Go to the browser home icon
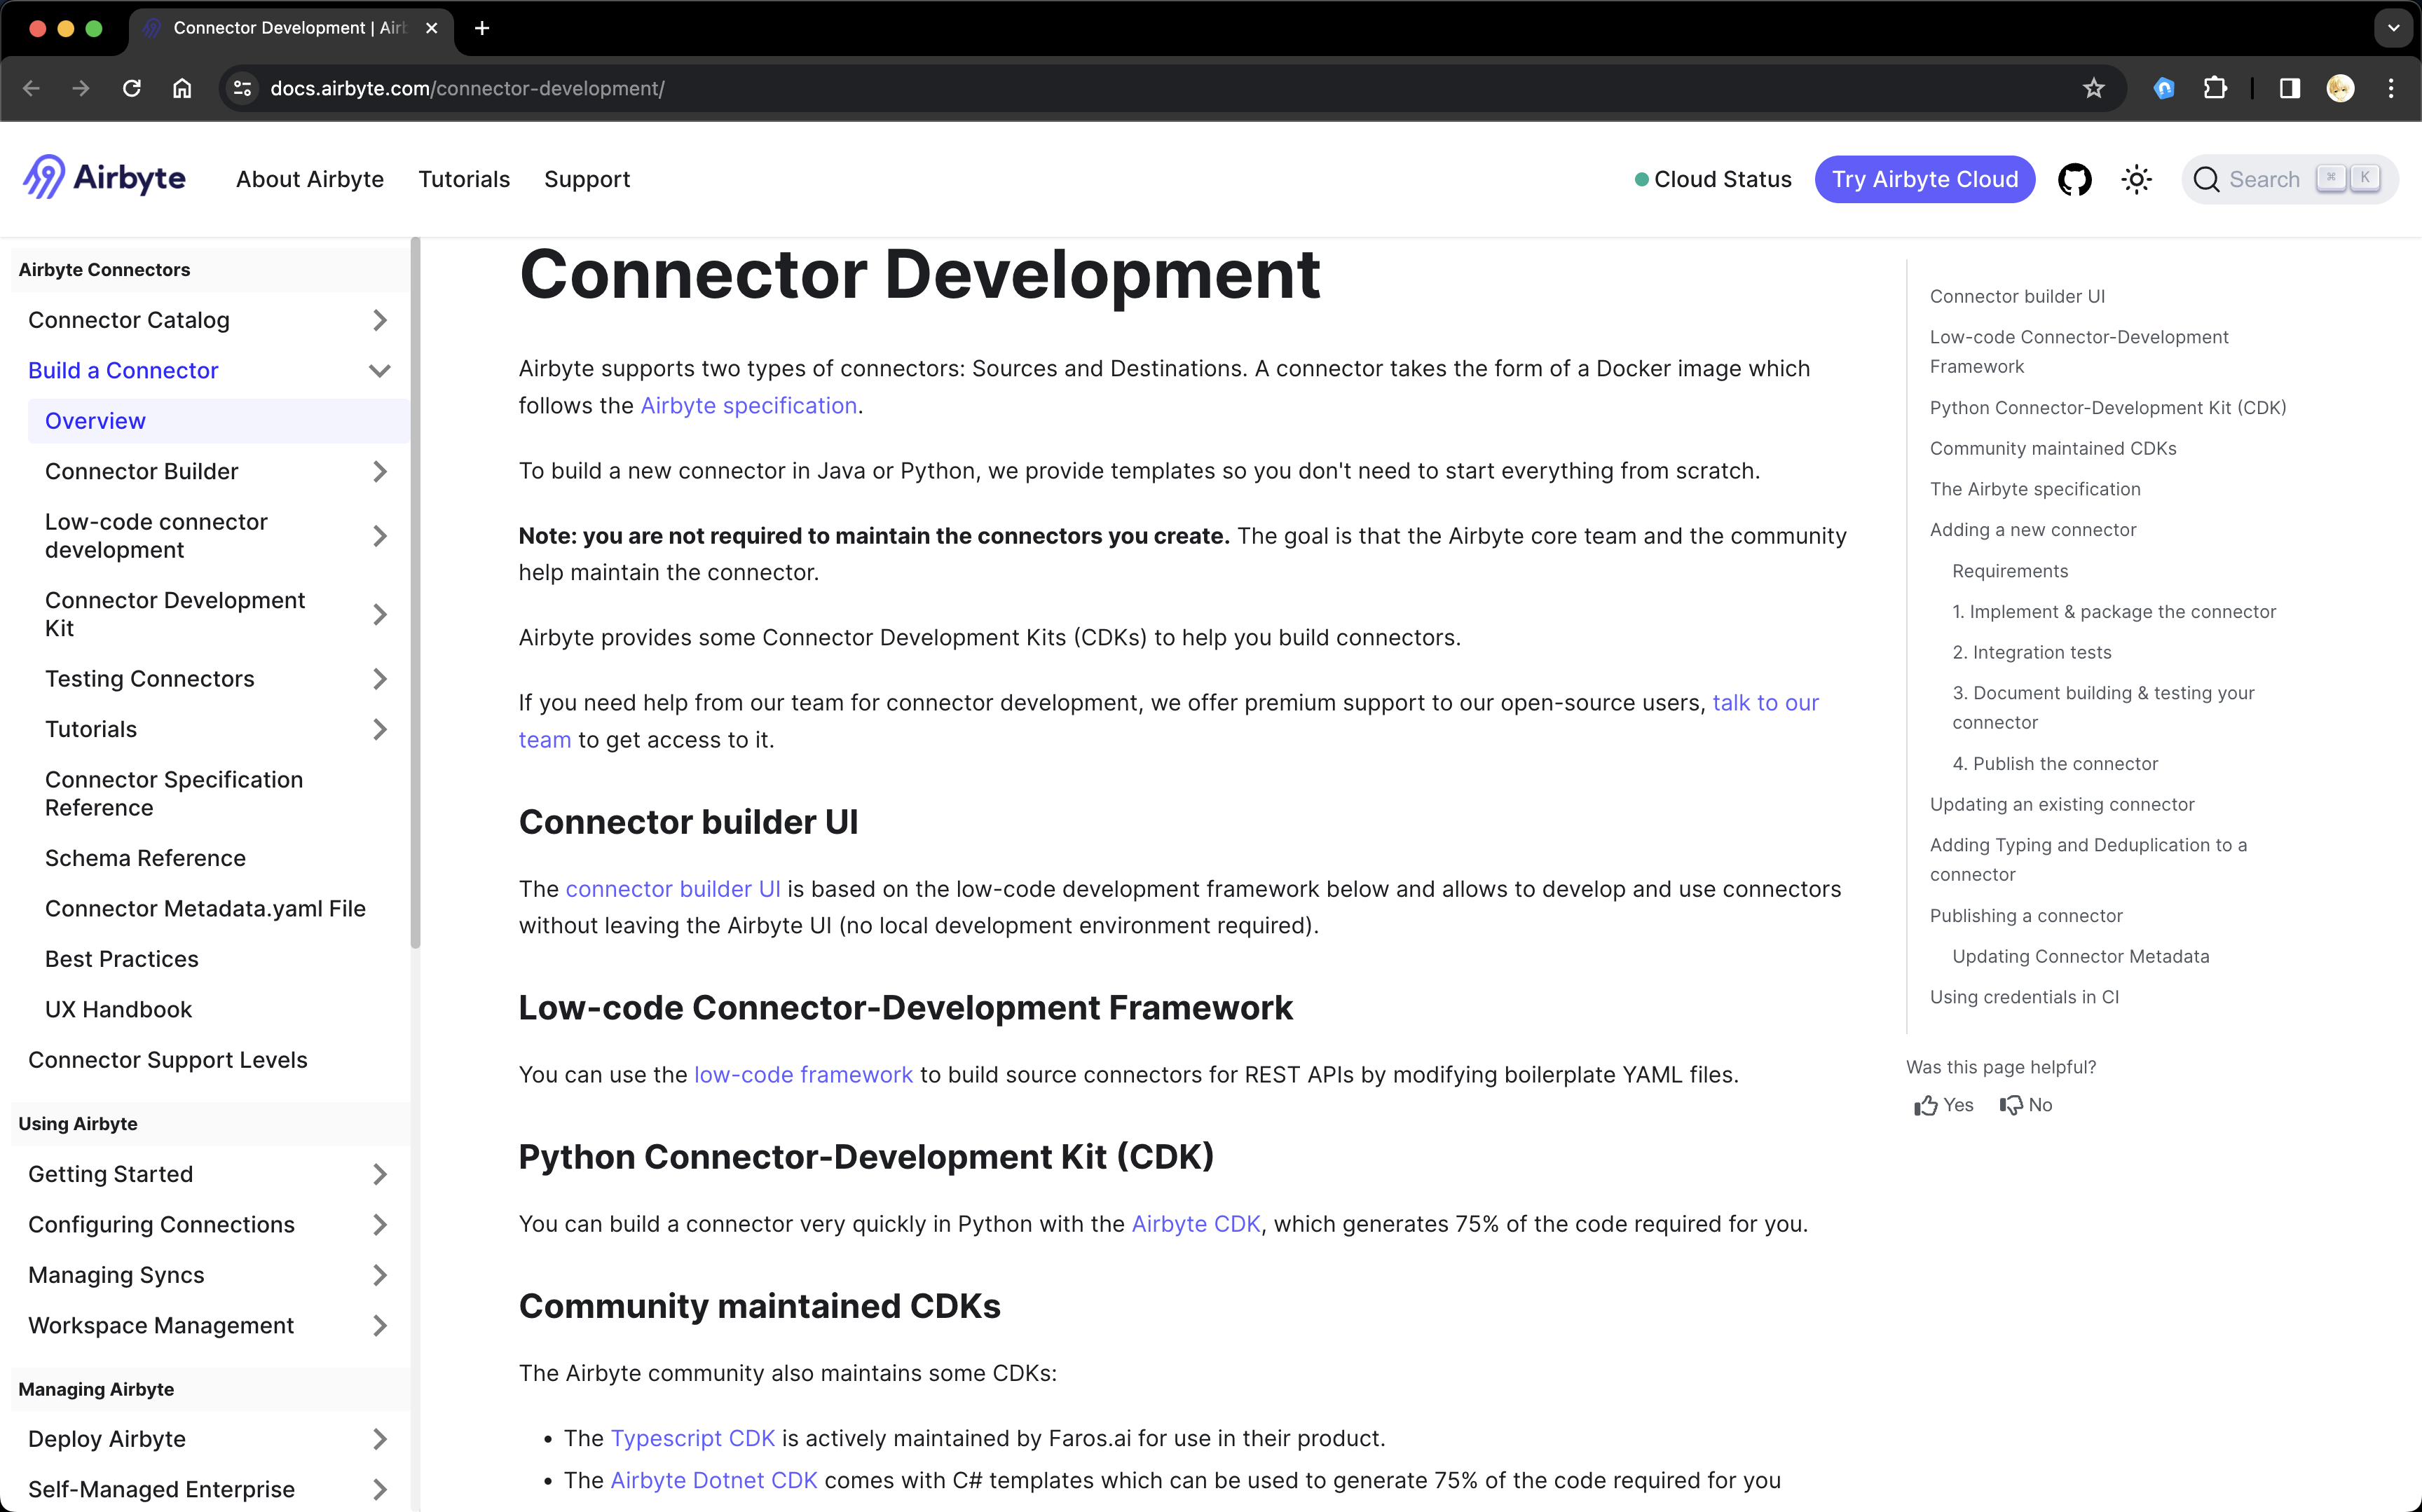Viewport: 2422px width, 1512px height. (x=182, y=88)
